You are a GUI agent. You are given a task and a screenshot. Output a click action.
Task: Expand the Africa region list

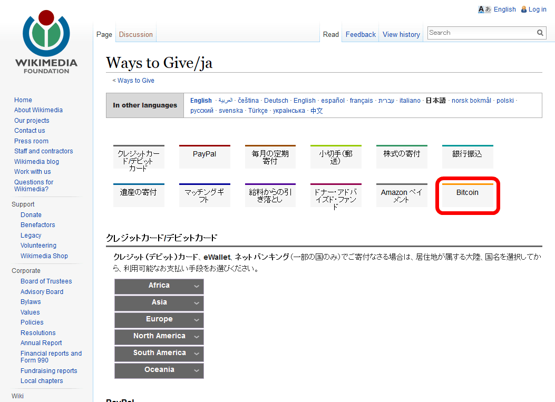(159, 286)
